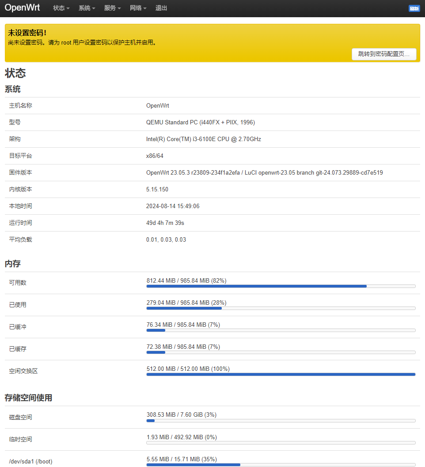Click uptime value 49d 4h 7m 39s
This screenshot has width=425, height=467.
(x=165, y=223)
